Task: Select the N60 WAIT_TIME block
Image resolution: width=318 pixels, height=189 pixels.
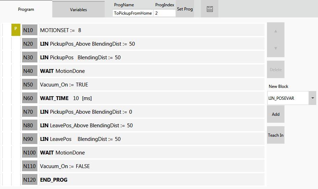Action: [x=151, y=98]
